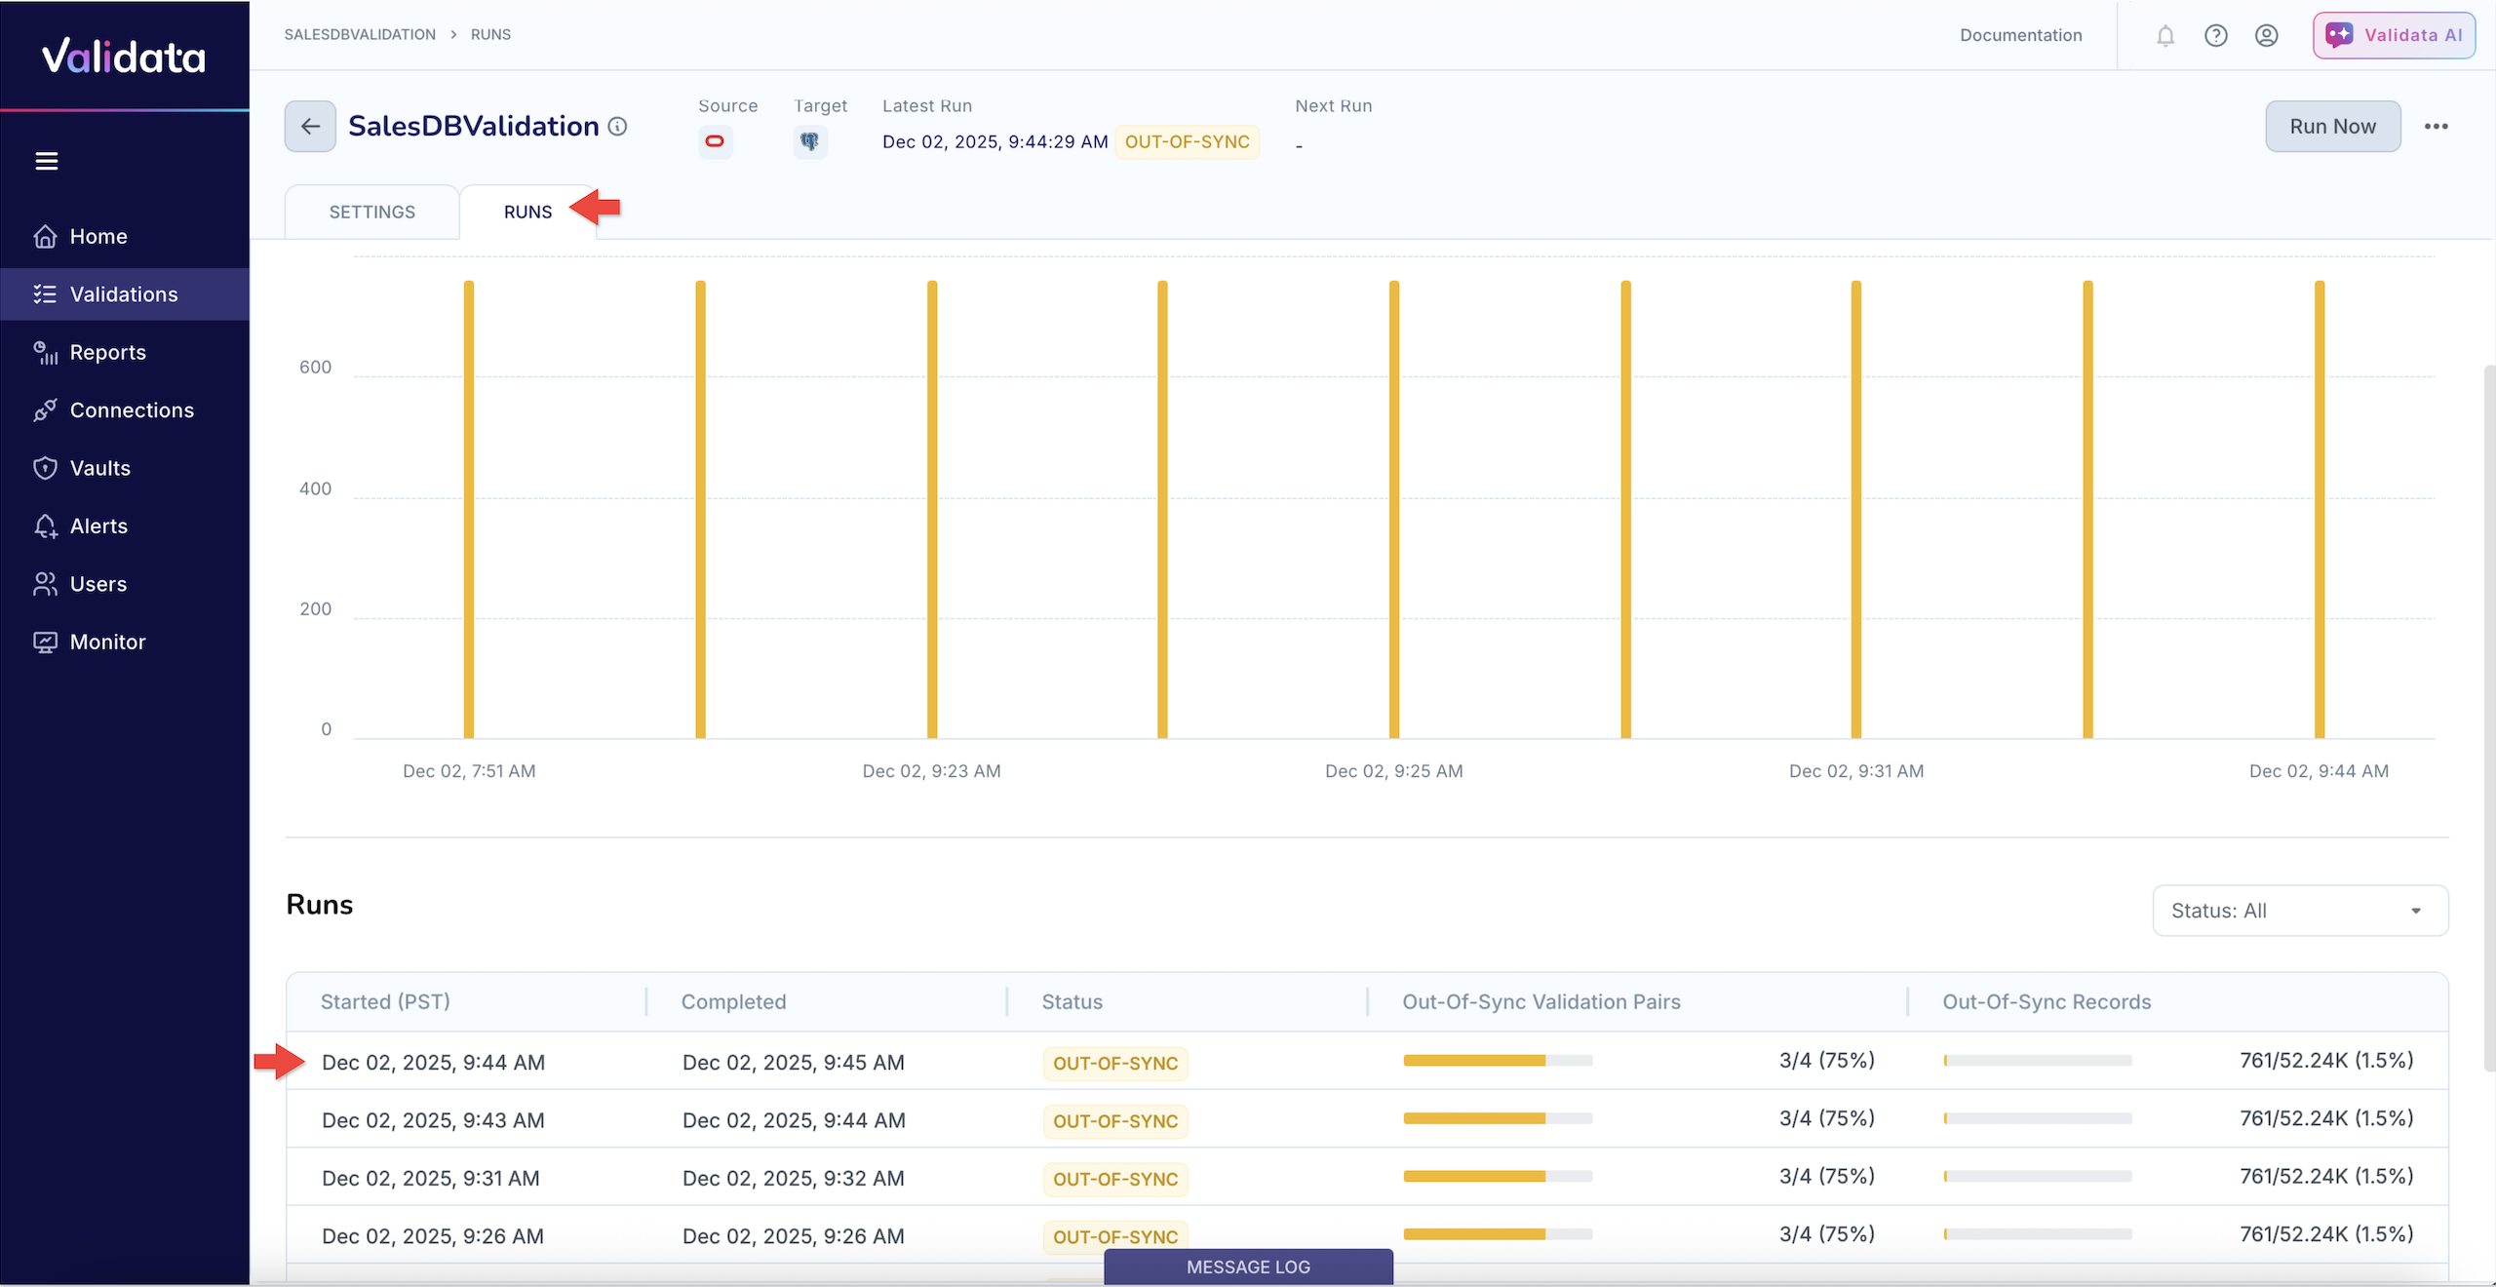Open the help icon in top bar
Image resolution: width=2496 pixels, height=1287 pixels.
coord(2216,35)
